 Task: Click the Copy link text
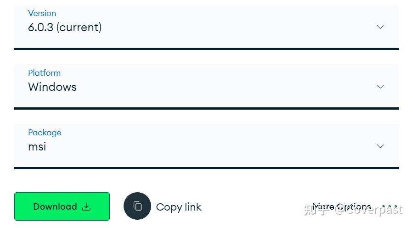pos(179,207)
